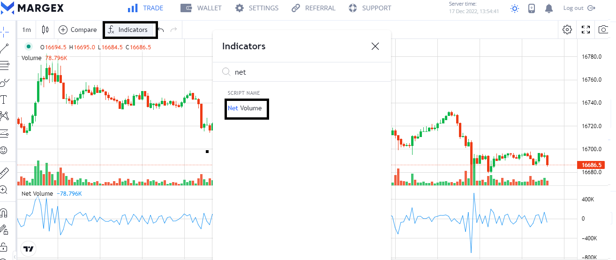Image resolution: width=616 pixels, height=260 pixels.
Task: Open chart settings gear icon
Action: pos(567,30)
